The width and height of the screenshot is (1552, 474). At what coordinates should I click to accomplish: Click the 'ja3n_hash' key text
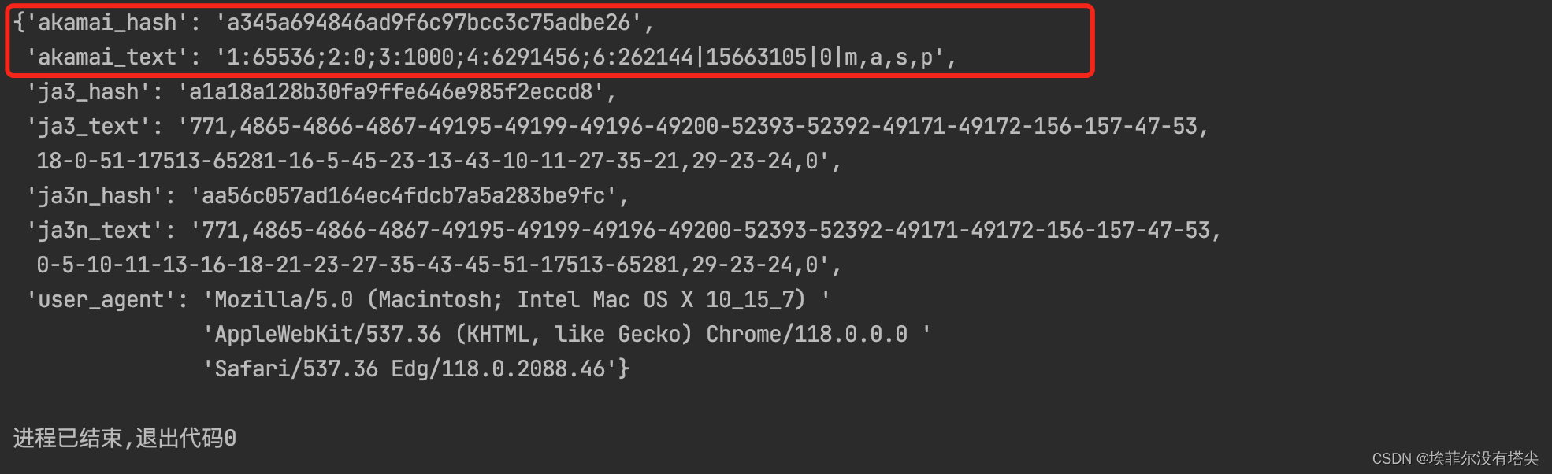point(95,196)
